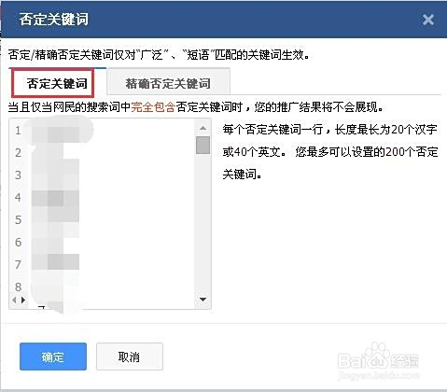Click the horizontal scroll left arrow
447x392 pixels.
click(14, 300)
